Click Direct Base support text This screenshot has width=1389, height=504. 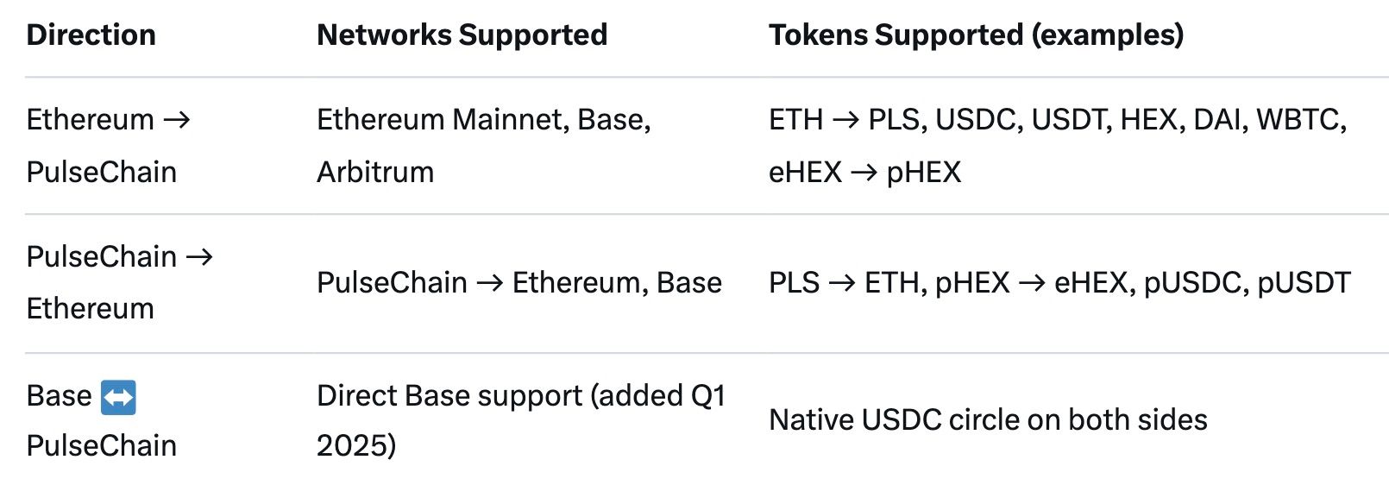coord(449,396)
